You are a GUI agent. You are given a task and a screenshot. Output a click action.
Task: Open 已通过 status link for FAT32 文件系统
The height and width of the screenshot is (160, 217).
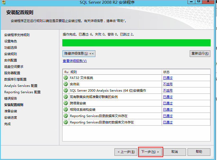click(x=168, y=78)
